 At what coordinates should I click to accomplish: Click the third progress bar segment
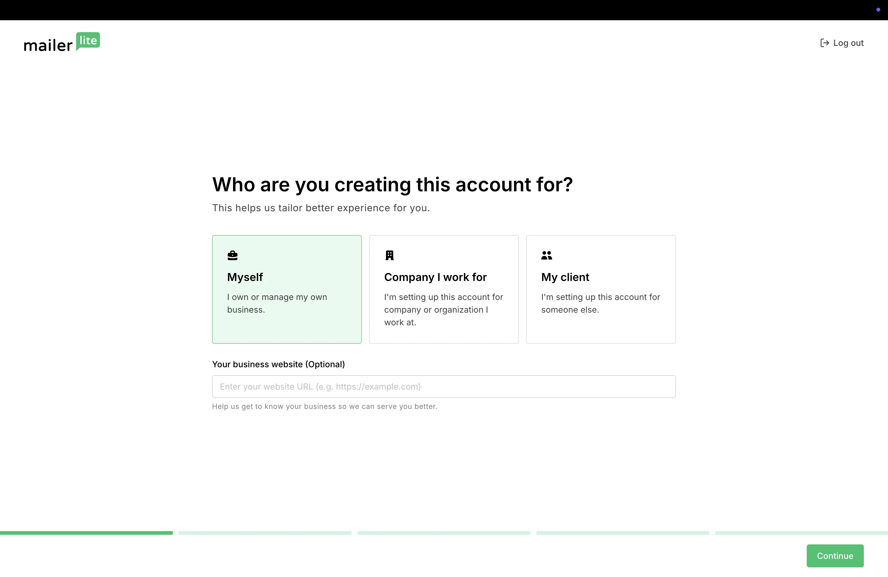(x=444, y=533)
